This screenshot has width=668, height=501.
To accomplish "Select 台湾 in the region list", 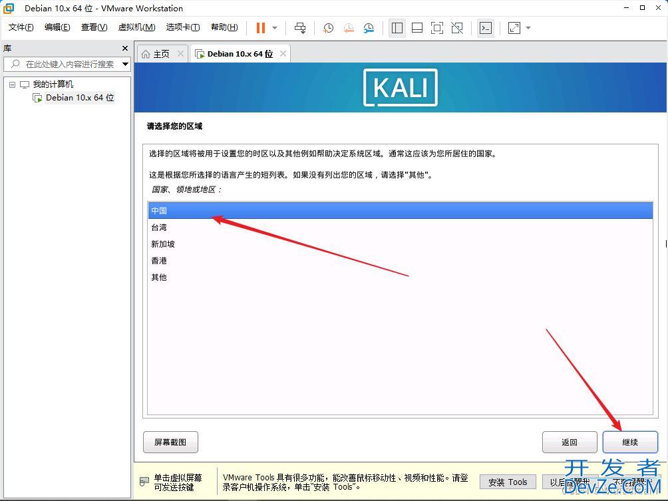I will tap(400, 228).
